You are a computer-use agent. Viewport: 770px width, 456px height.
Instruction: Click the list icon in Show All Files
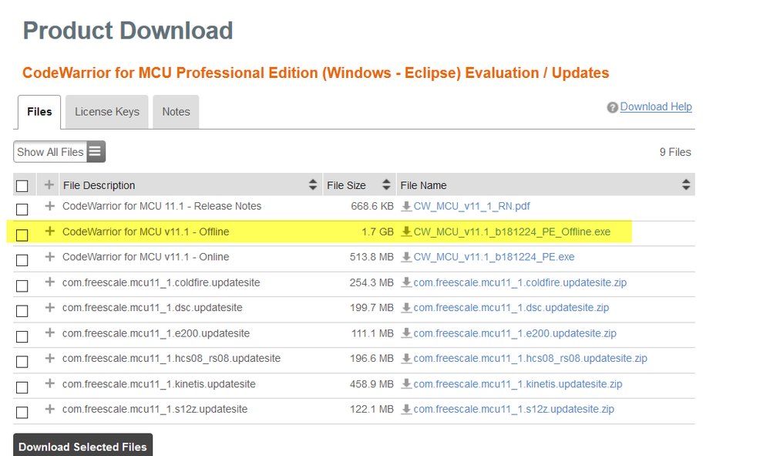coord(96,151)
